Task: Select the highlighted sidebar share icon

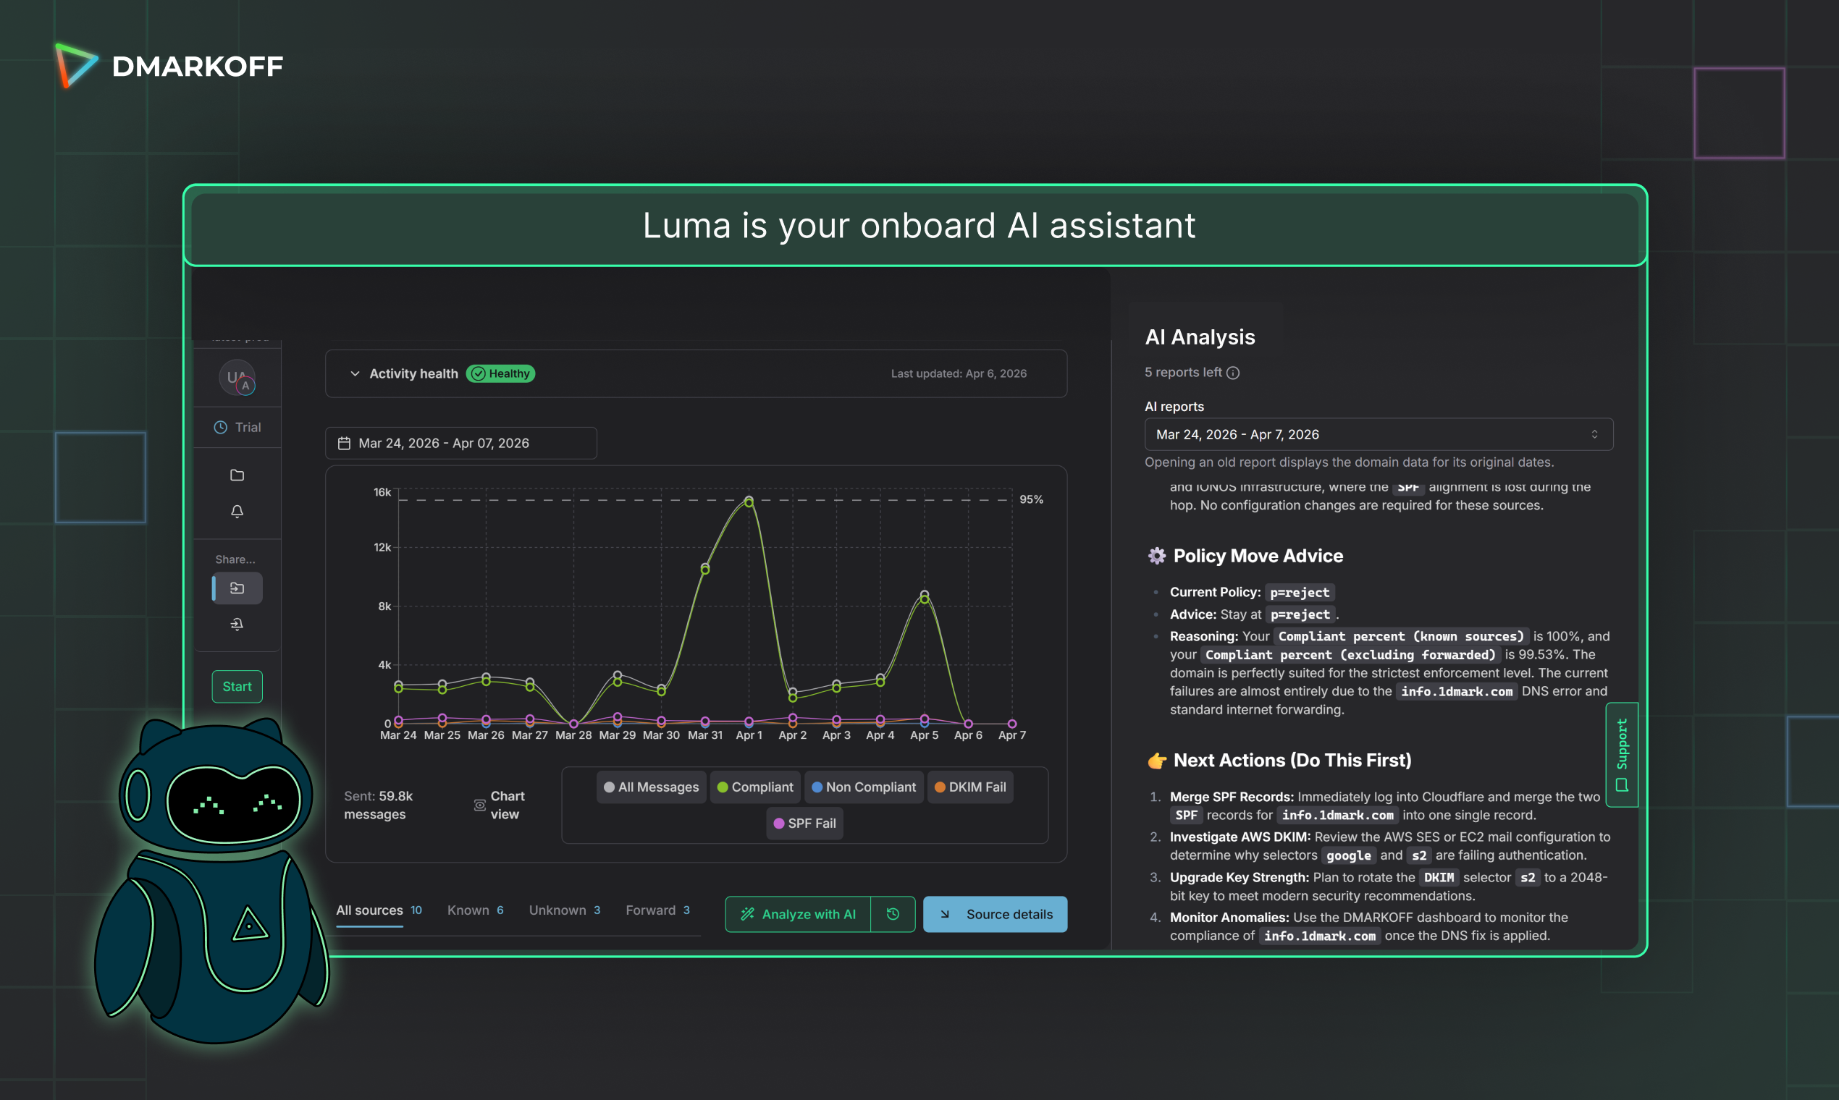Action: (x=237, y=588)
